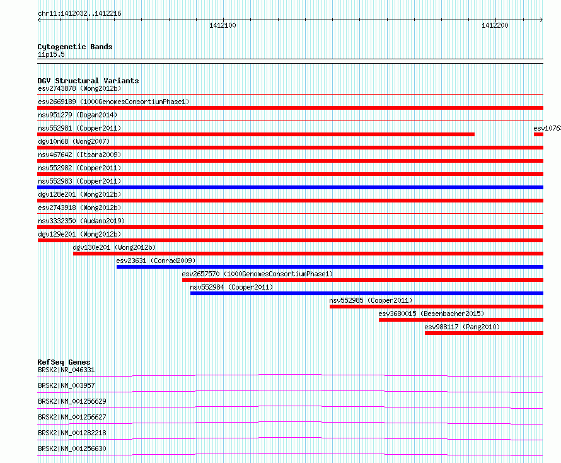Select the esv2669189 (1000GenomesConsortiumPhase1) variant bar
The image size is (561, 463).
290,108
